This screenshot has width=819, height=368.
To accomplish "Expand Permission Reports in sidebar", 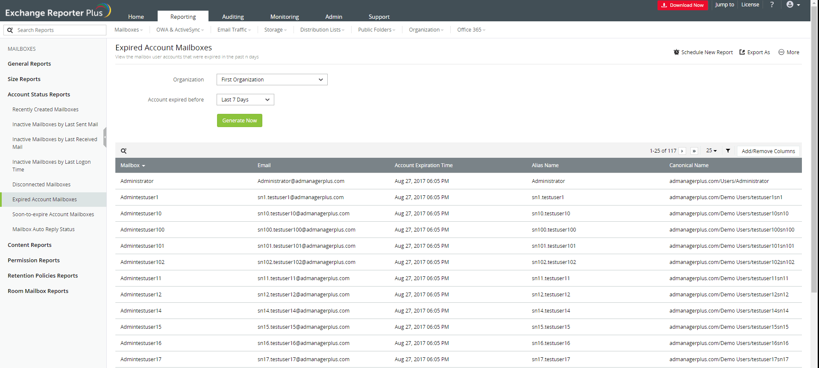I will 34,261.
